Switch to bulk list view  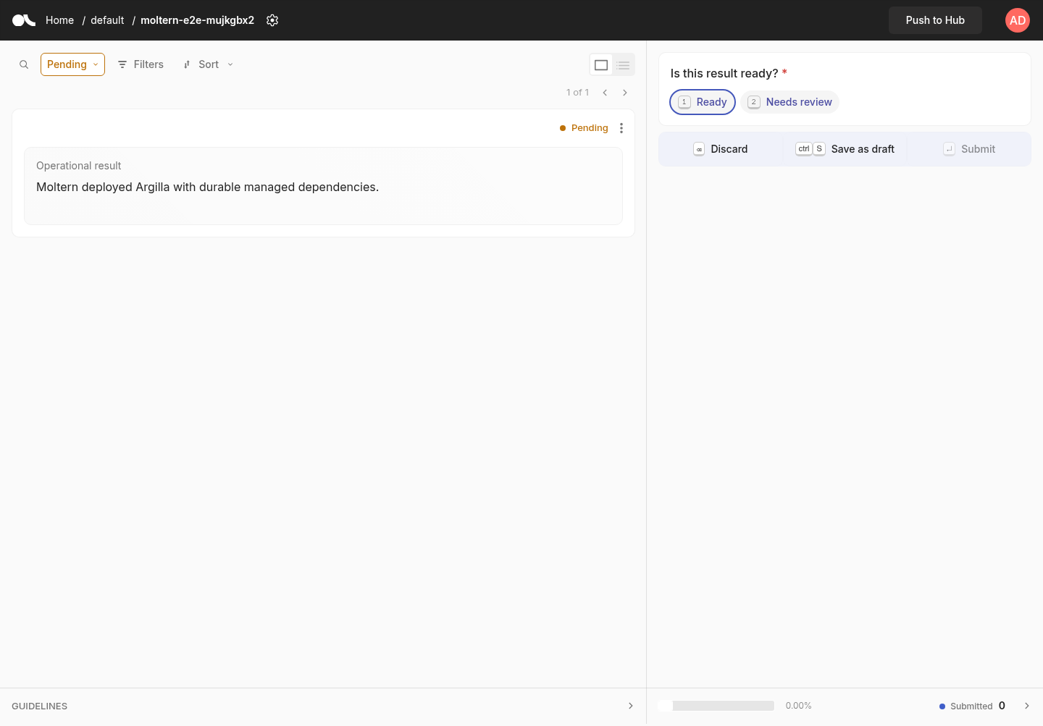pyautogui.click(x=623, y=65)
